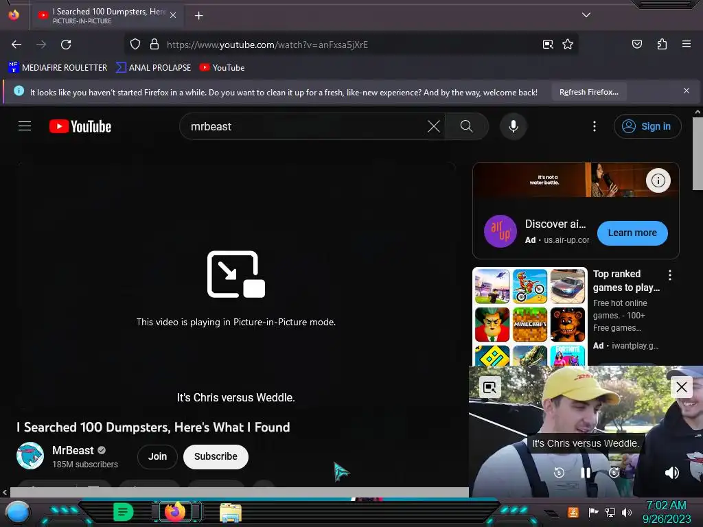Pause the picture-in-picture video

click(586, 472)
